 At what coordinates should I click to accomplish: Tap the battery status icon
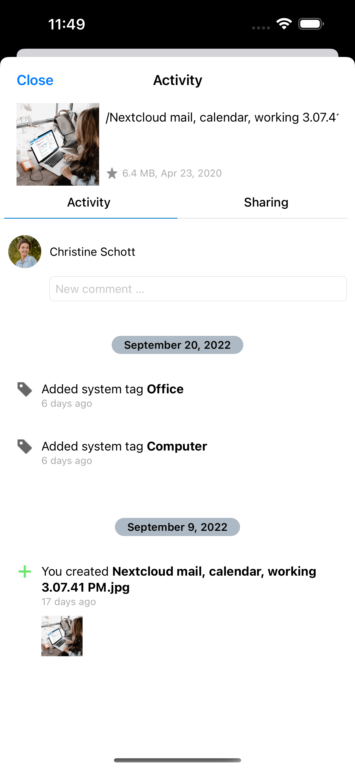pyautogui.click(x=311, y=24)
